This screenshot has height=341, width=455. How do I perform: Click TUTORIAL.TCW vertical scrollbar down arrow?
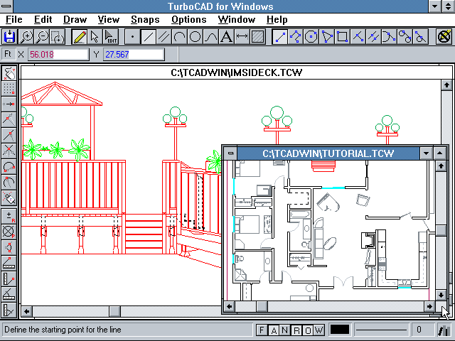click(441, 295)
